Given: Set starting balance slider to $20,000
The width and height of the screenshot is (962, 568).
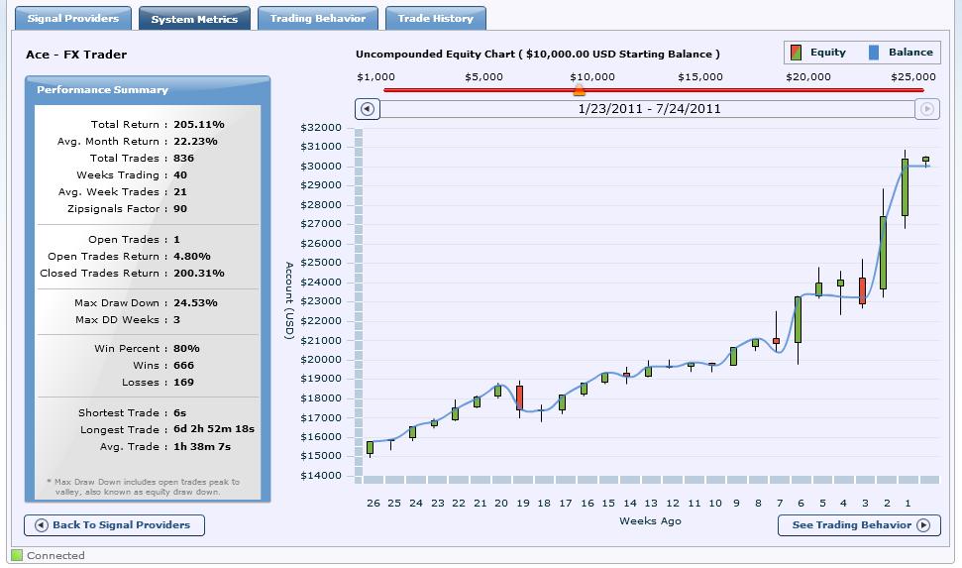Looking at the screenshot, I should (x=808, y=90).
